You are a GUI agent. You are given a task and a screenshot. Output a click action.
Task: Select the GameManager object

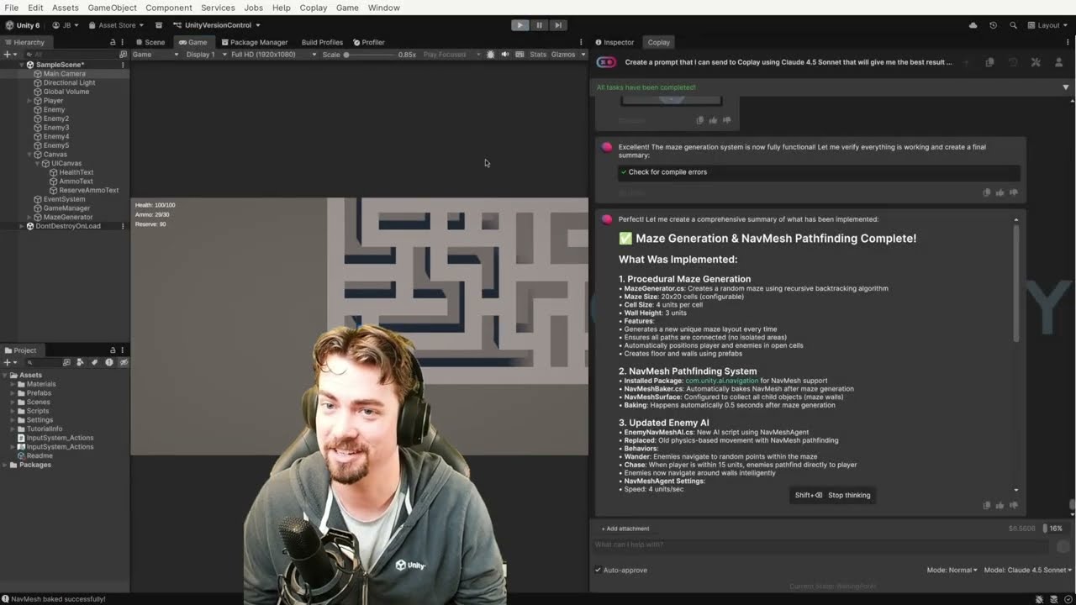(x=66, y=208)
